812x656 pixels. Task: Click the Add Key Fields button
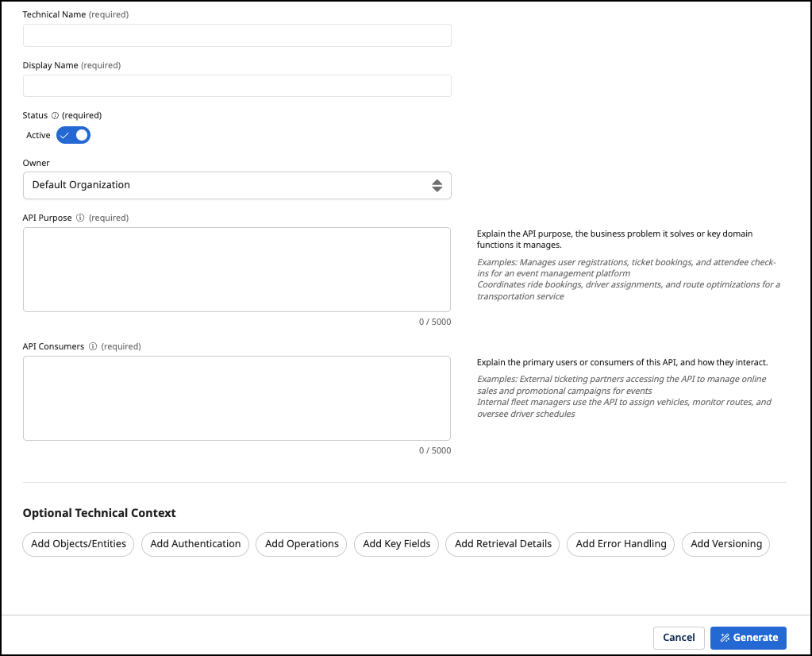pyautogui.click(x=396, y=544)
